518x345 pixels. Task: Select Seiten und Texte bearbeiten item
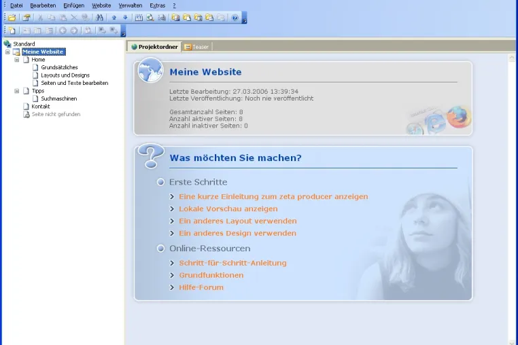pyautogui.click(x=75, y=83)
